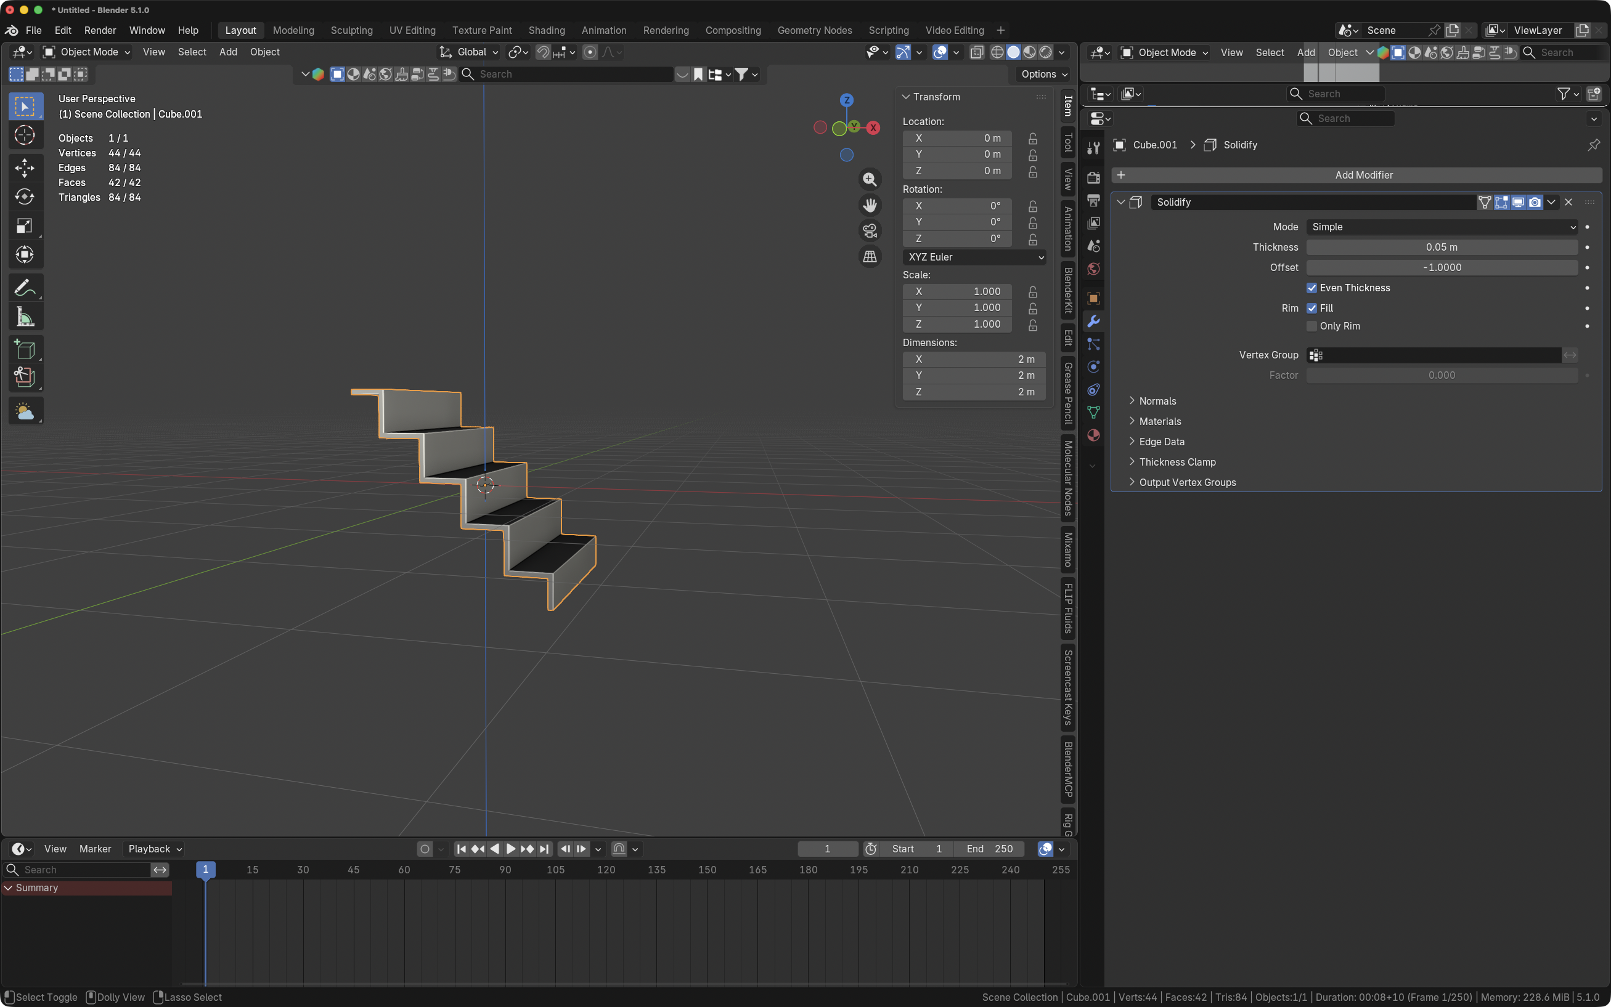Screen dimensions: 1611x1007
Task: Open the Particles properties tab
Action: tap(1093, 344)
